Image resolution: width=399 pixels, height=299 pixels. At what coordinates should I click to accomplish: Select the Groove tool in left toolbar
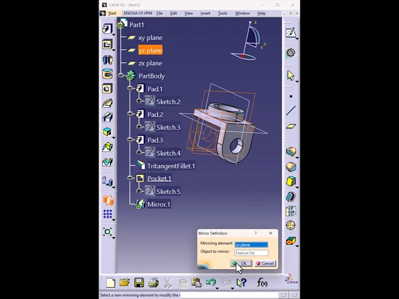coord(107,74)
